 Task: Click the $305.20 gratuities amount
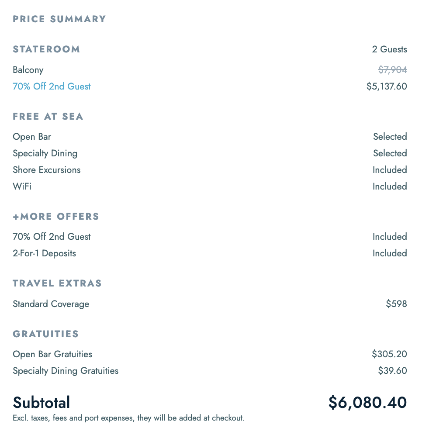pos(389,354)
